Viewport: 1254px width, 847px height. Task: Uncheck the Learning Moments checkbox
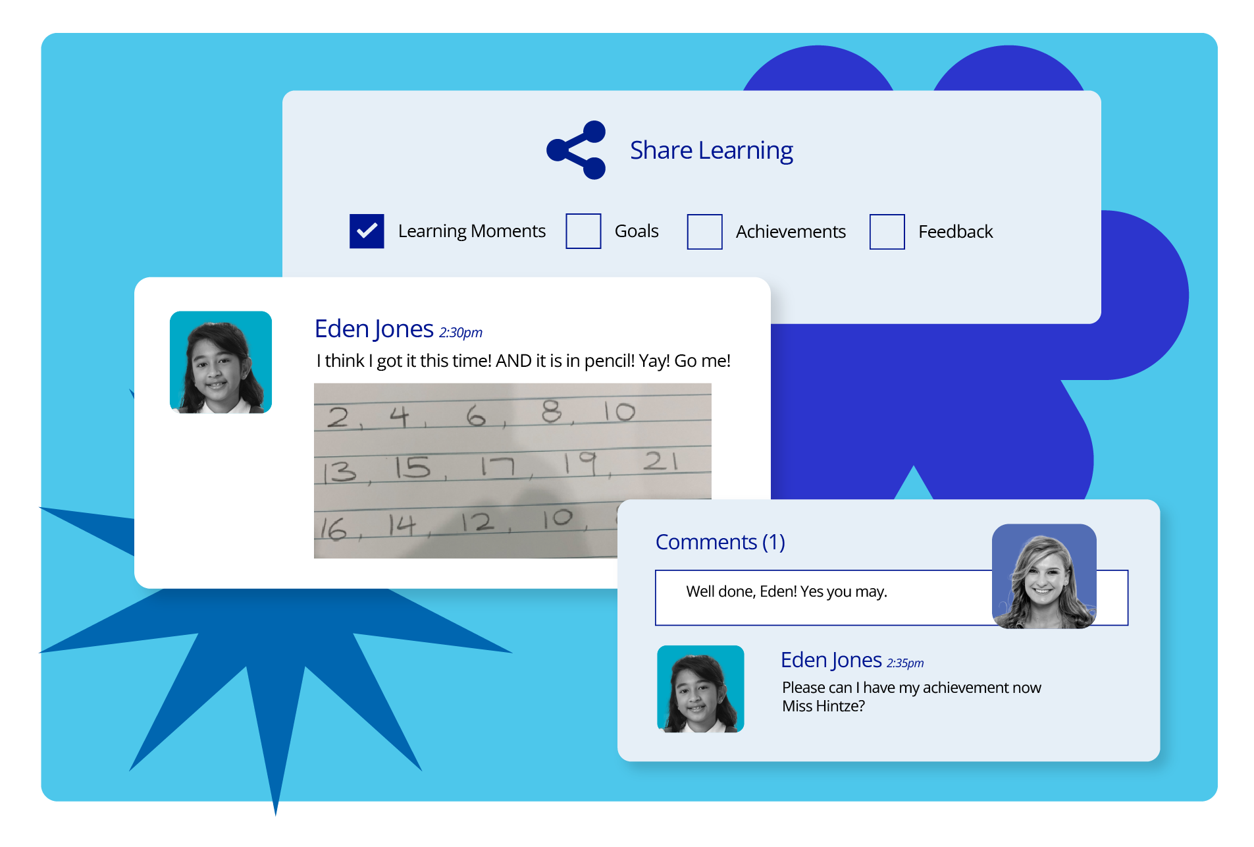tap(367, 231)
